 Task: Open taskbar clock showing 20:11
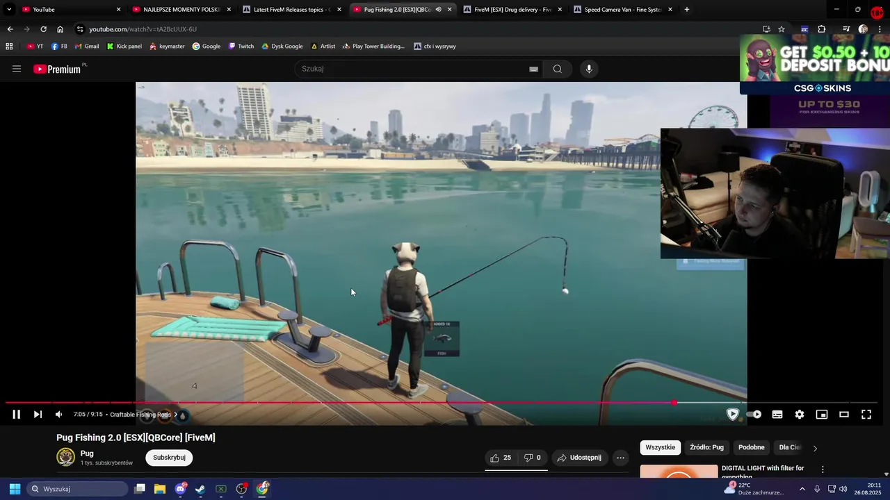(869, 489)
